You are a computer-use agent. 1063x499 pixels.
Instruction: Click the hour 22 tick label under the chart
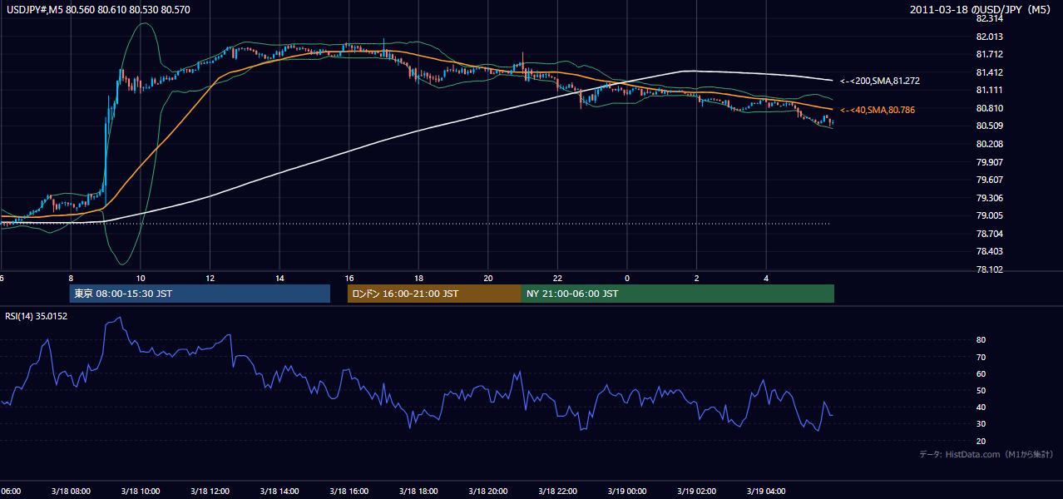point(557,278)
